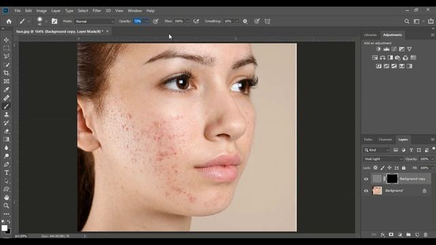Image resolution: width=436 pixels, height=245 pixels.
Task: Select the Hand tool
Action: click(6, 197)
